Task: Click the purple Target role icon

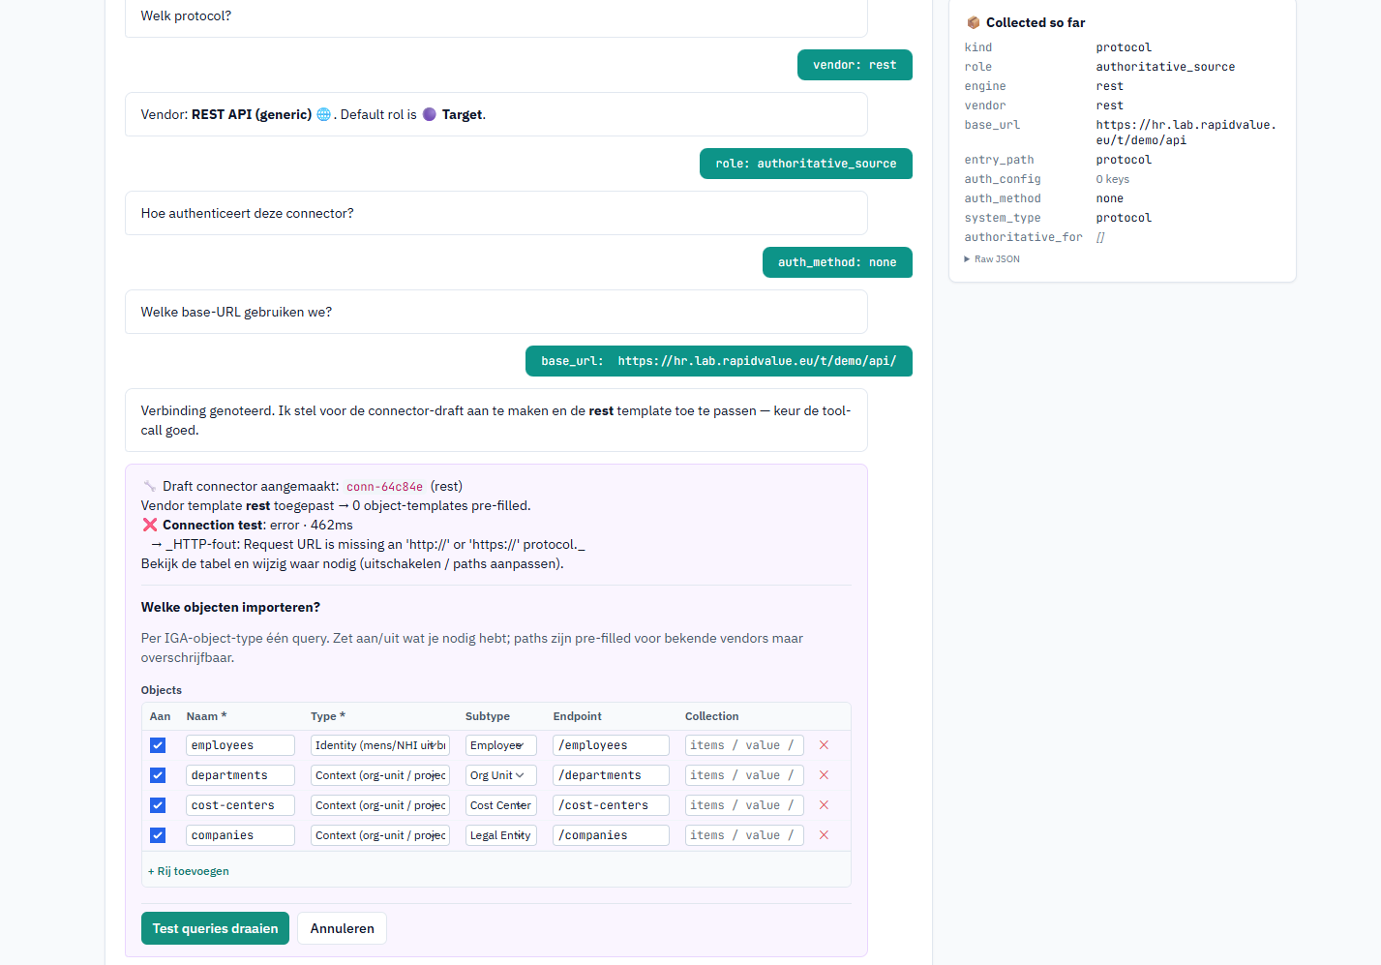Action: pyautogui.click(x=430, y=114)
